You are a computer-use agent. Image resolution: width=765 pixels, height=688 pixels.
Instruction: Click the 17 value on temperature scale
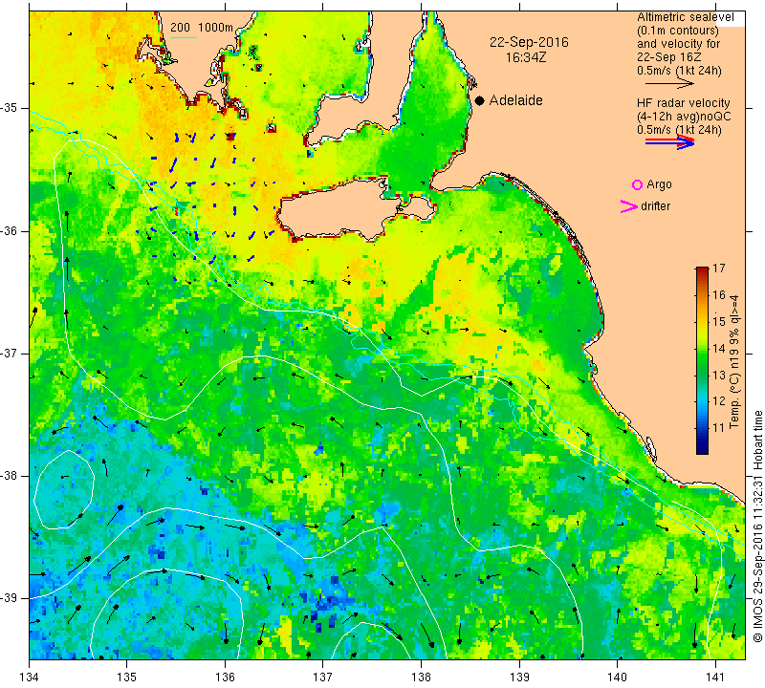click(x=719, y=269)
